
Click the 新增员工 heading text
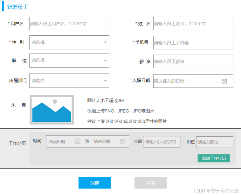[x=17, y=7]
